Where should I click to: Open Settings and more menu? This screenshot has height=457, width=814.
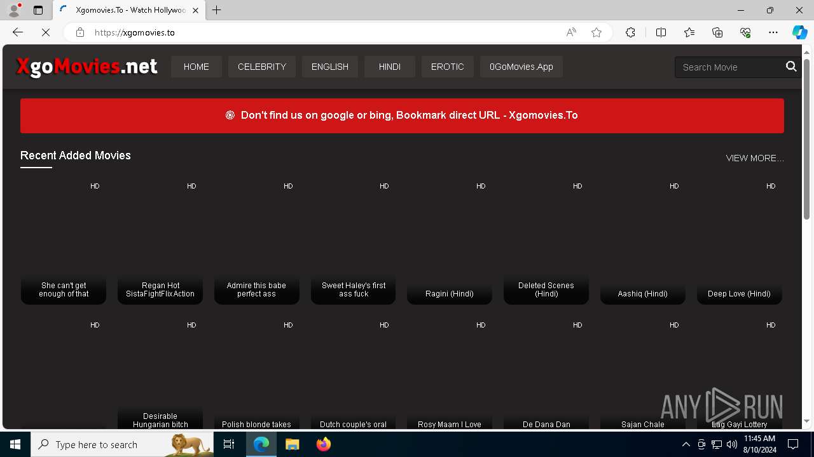[773, 32]
